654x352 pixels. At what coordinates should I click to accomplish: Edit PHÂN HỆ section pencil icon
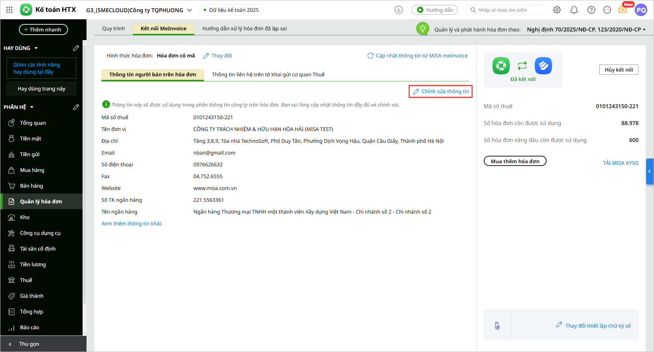click(x=76, y=107)
